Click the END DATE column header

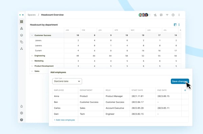tap(162, 90)
